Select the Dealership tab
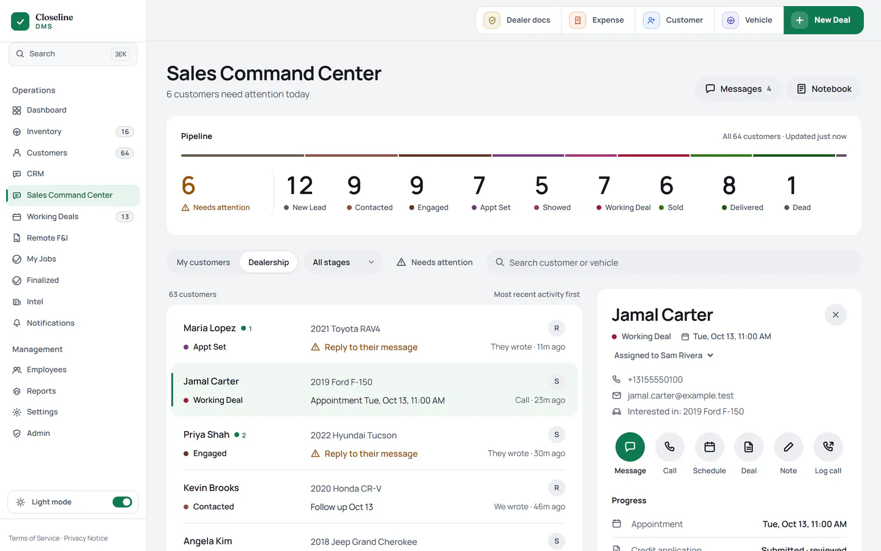 (x=269, y=262)
